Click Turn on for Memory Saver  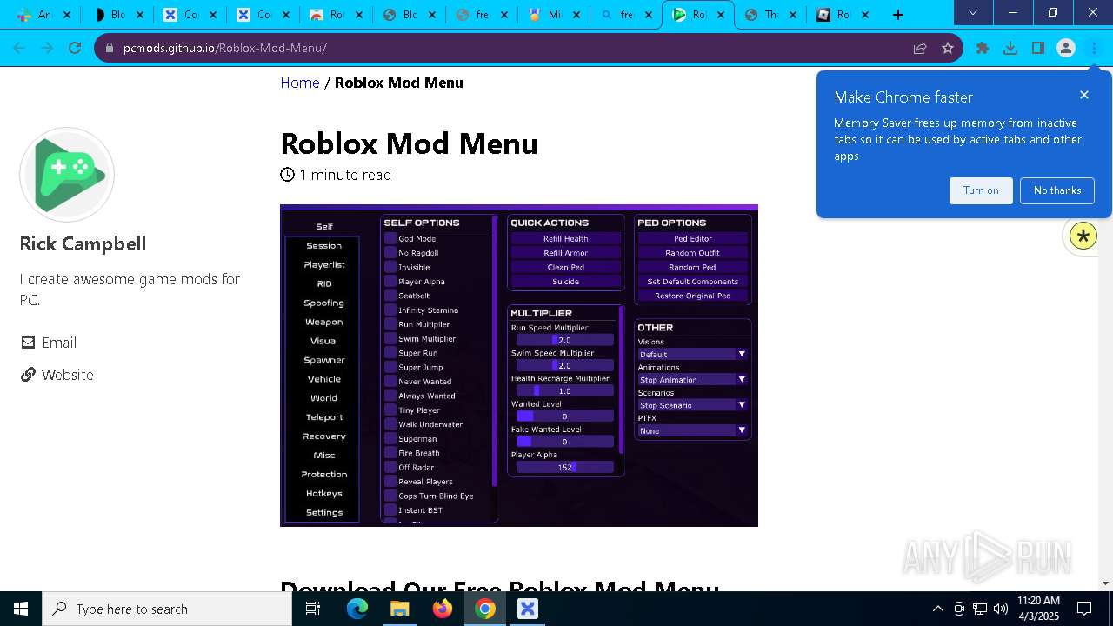point(981,190)
